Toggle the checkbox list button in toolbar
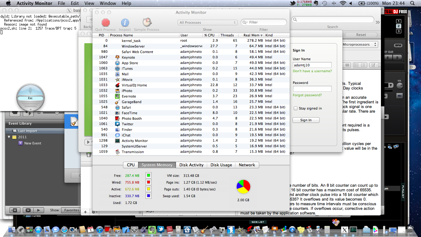 pos(373,65)
